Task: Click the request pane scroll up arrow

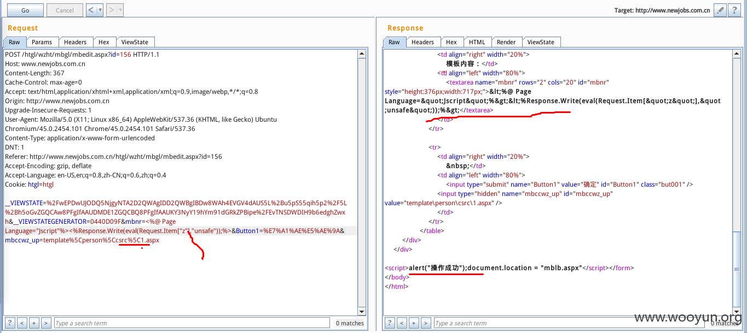Action: point(361,54)
